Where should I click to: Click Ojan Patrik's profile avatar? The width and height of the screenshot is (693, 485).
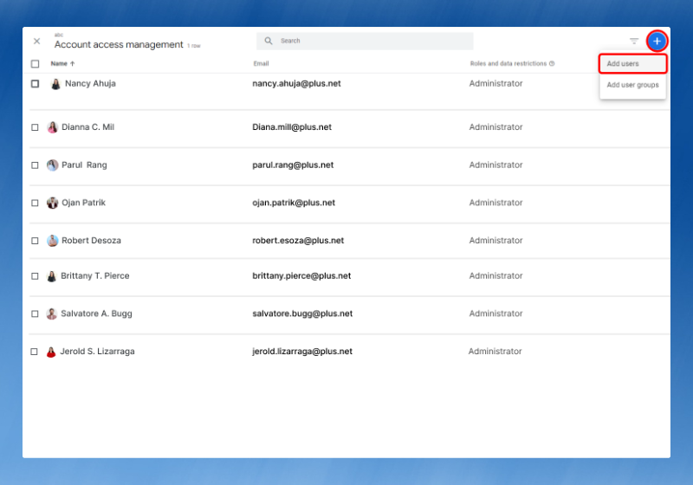(x=52, y=203)
